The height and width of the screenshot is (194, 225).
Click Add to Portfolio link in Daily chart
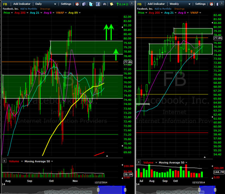point(29,9)
